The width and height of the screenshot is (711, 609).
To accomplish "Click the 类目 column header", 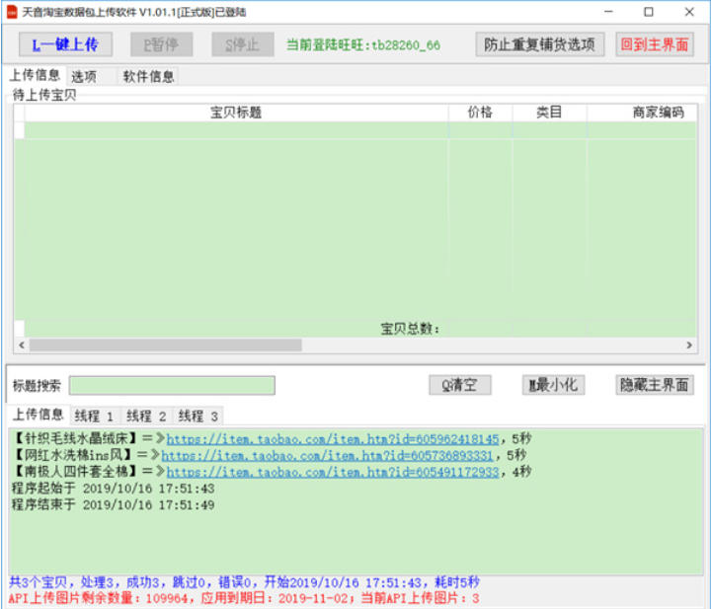I will (549, 113).
